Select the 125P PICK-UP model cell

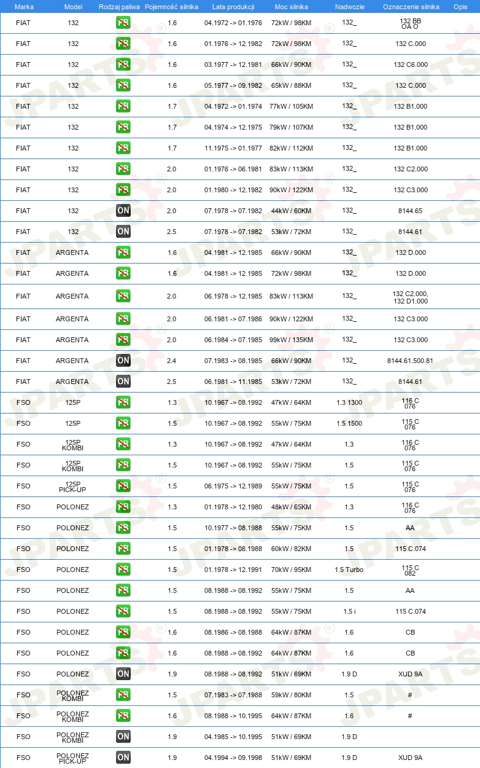click(x=73, y=486)
